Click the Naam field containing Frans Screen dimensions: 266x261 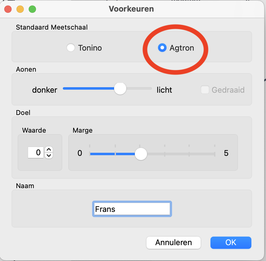click(132, 209)
